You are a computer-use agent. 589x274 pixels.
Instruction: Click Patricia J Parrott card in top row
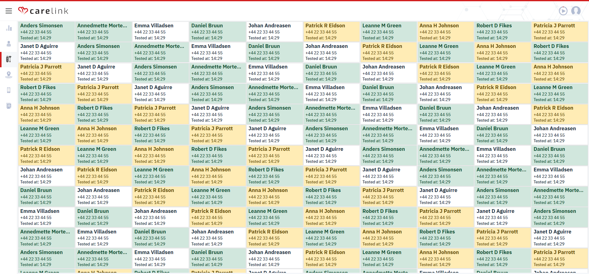point(559,32)
